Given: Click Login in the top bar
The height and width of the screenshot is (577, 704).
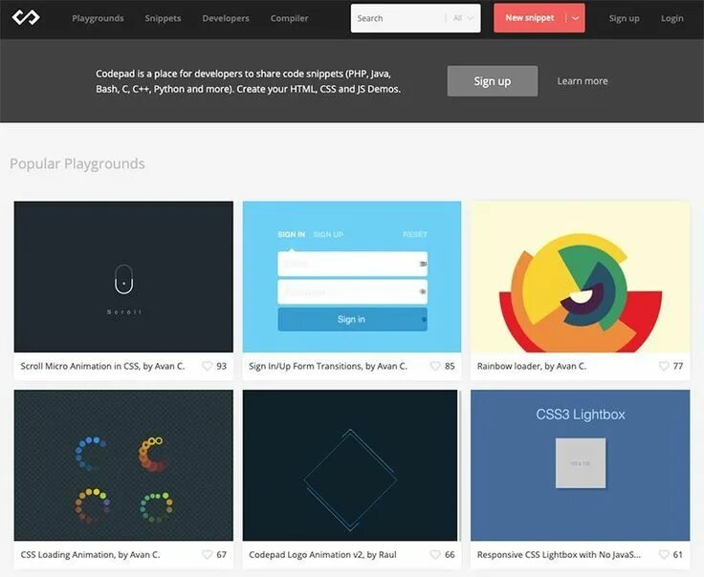Looking at the screenshot, I should (672, 18).
